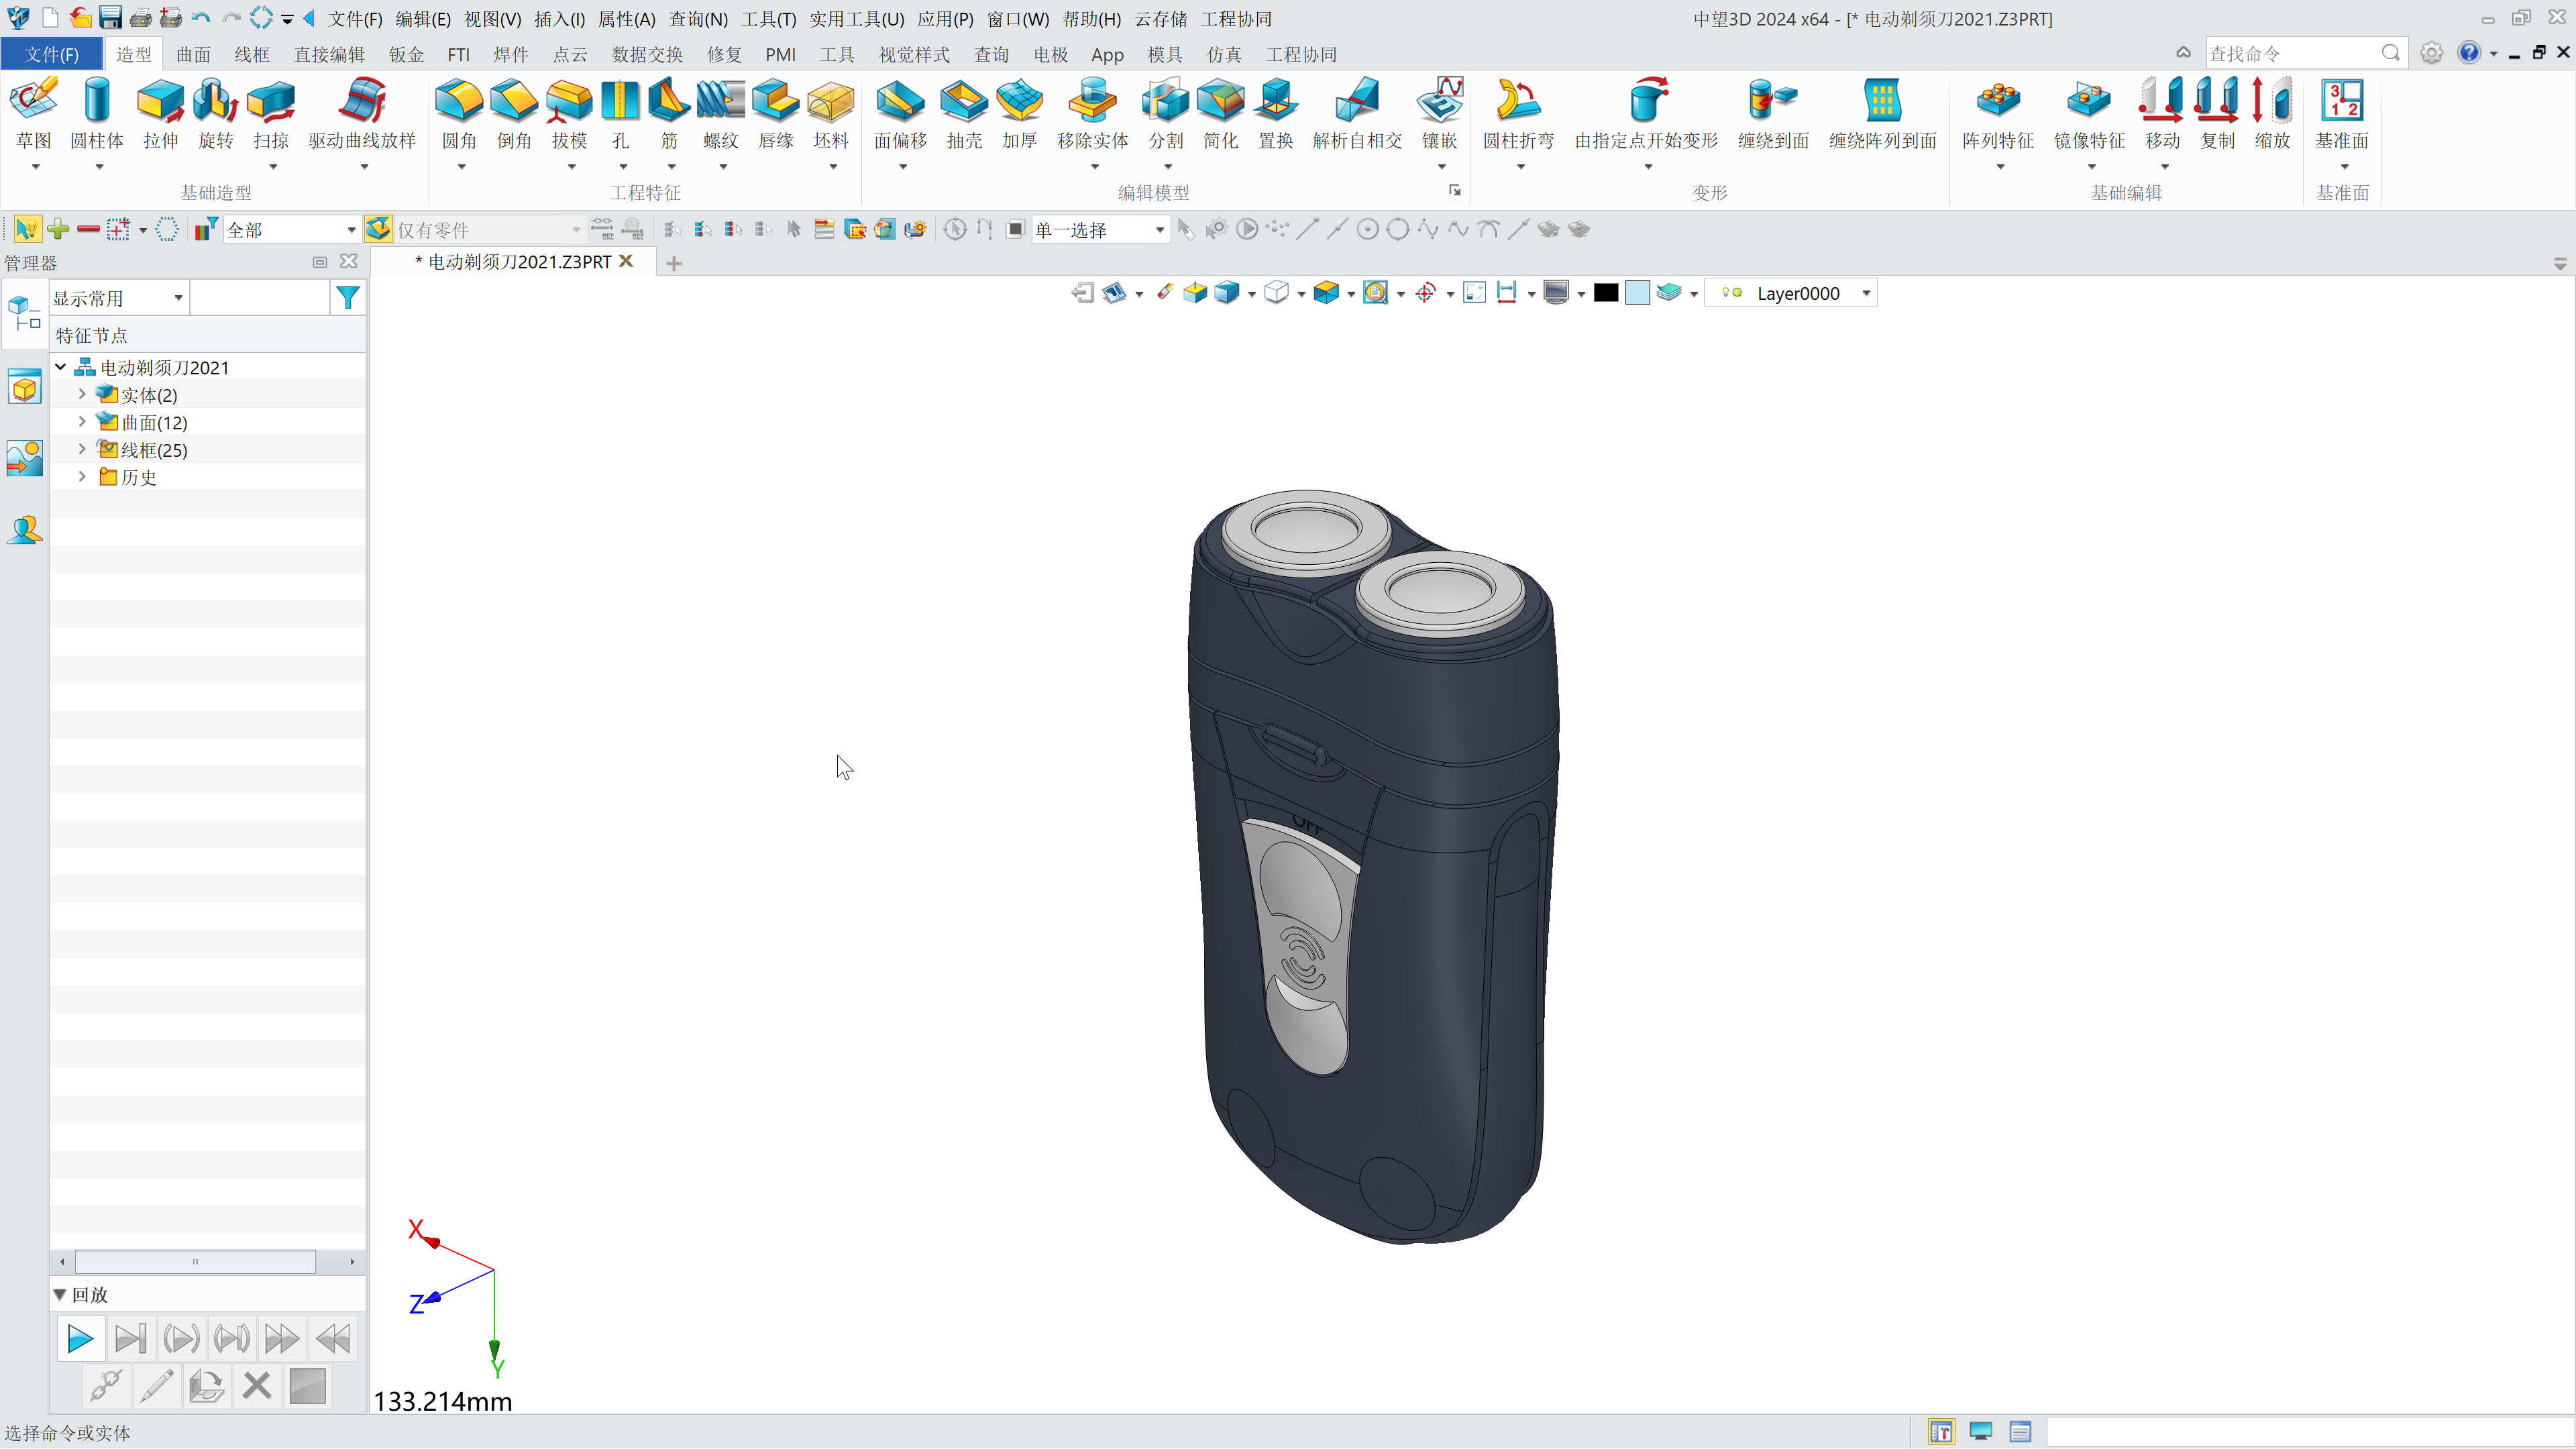Select the 唇缘 lip tool
The image size is (2576, 1449).
775,114
